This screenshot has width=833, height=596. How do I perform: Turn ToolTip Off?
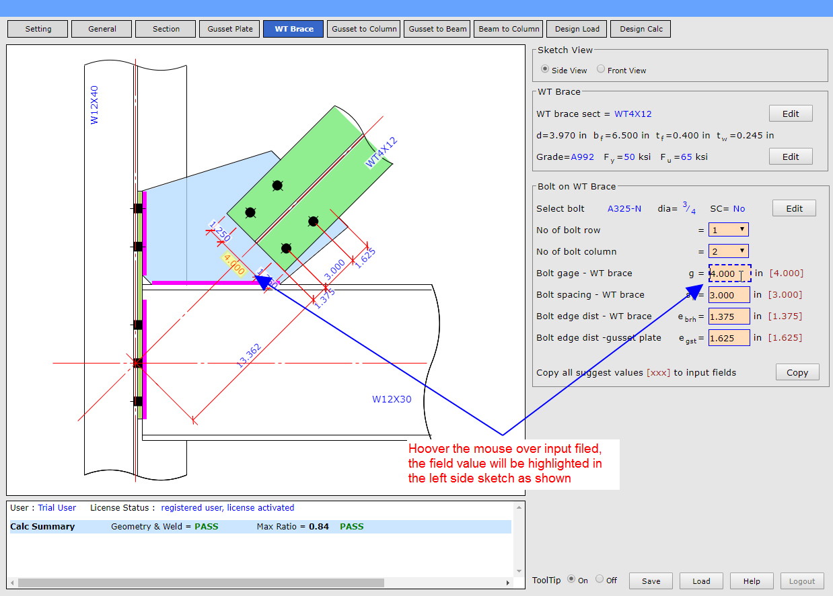click(599, 580)
